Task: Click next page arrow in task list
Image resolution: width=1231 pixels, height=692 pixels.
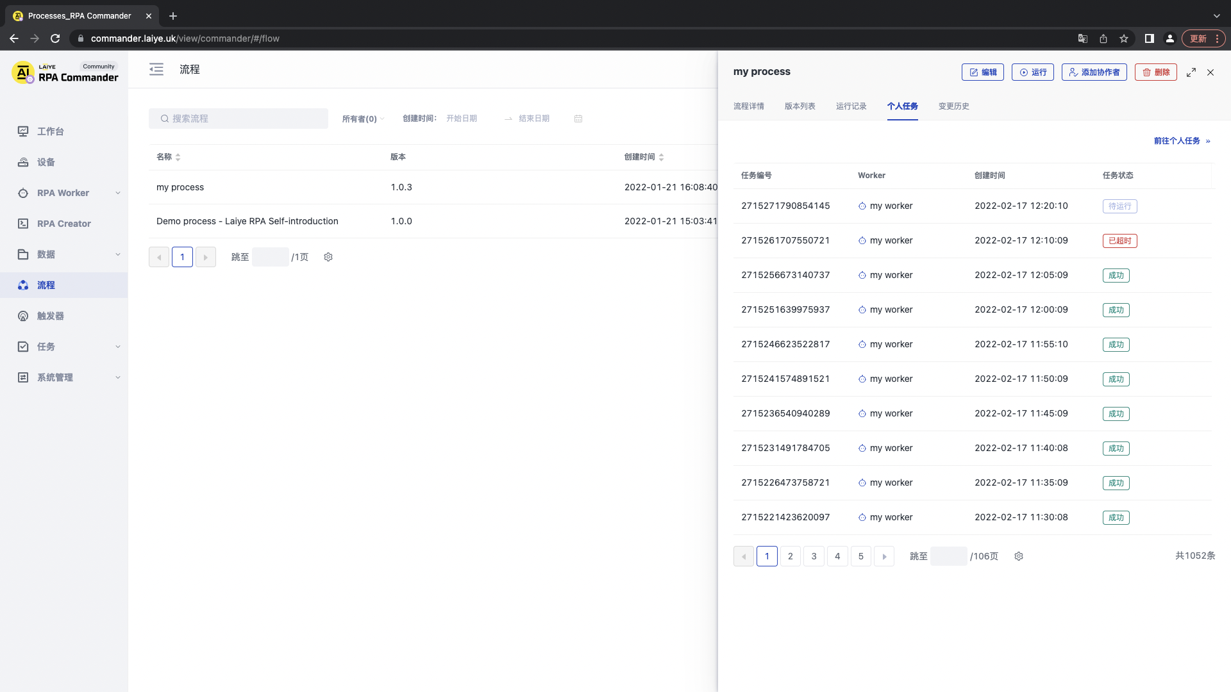Action: 884,556
